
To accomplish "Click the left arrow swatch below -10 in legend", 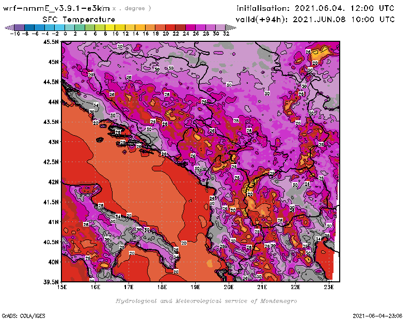I will pyautogui.click(x=9, y=28).
